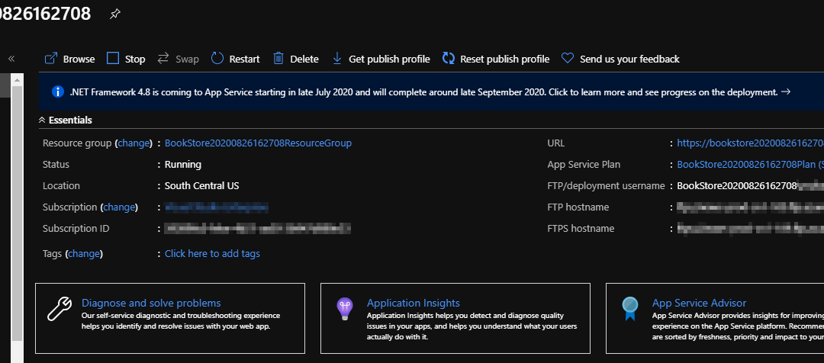Click here to add tags link
The image size is (824, 363).
(x=212, y=253)
